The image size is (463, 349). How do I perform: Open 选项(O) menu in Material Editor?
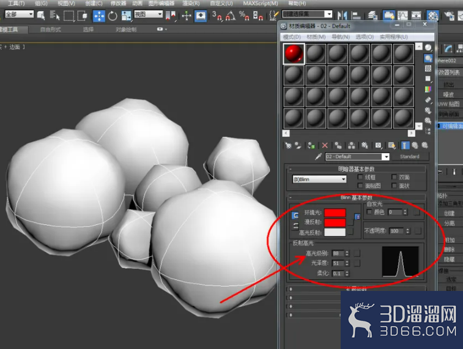click(x=365, y=37)
